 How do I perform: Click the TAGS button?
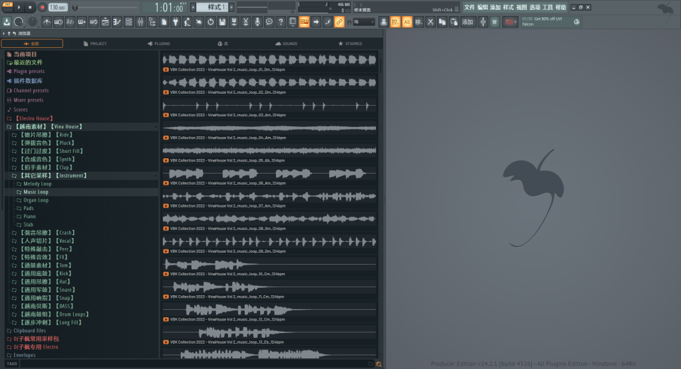pyautogui.click(x=12, y=364)
